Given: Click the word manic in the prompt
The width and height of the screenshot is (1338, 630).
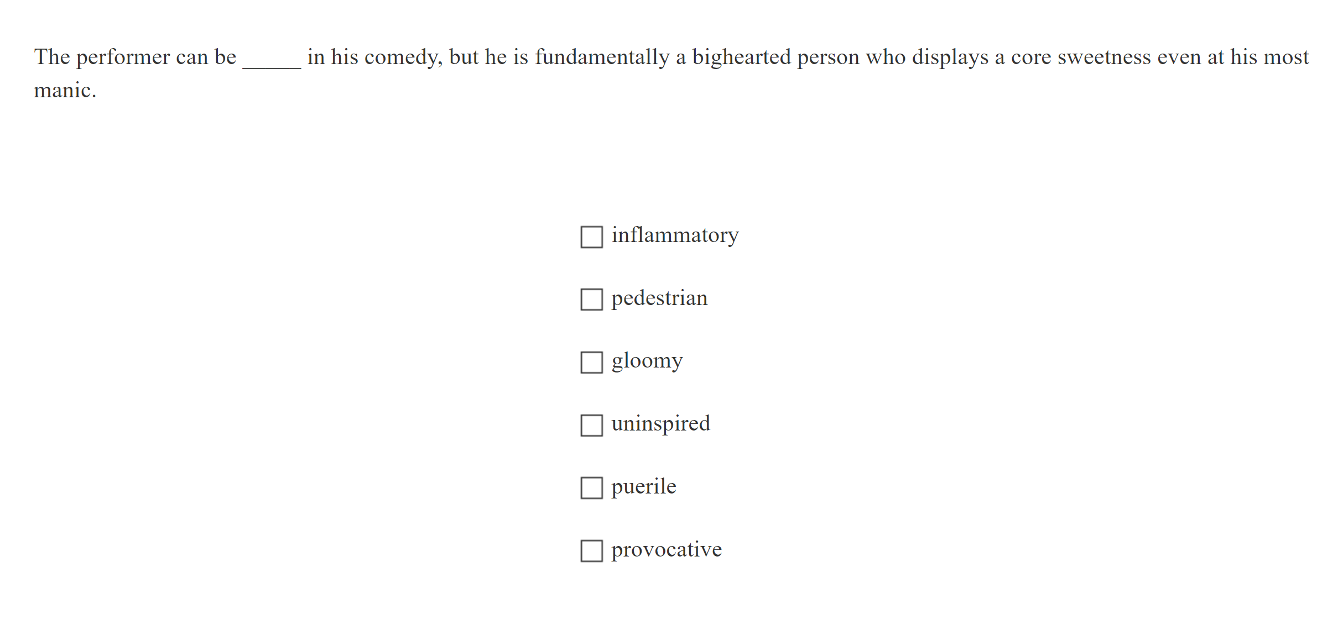Looking at the screenshot, I should click(x=64, y=90).
